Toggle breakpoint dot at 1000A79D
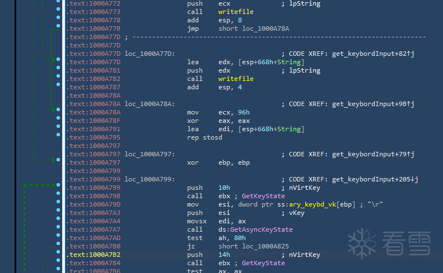This screenshot has height=273, width=443. click(x=58, y=202)
